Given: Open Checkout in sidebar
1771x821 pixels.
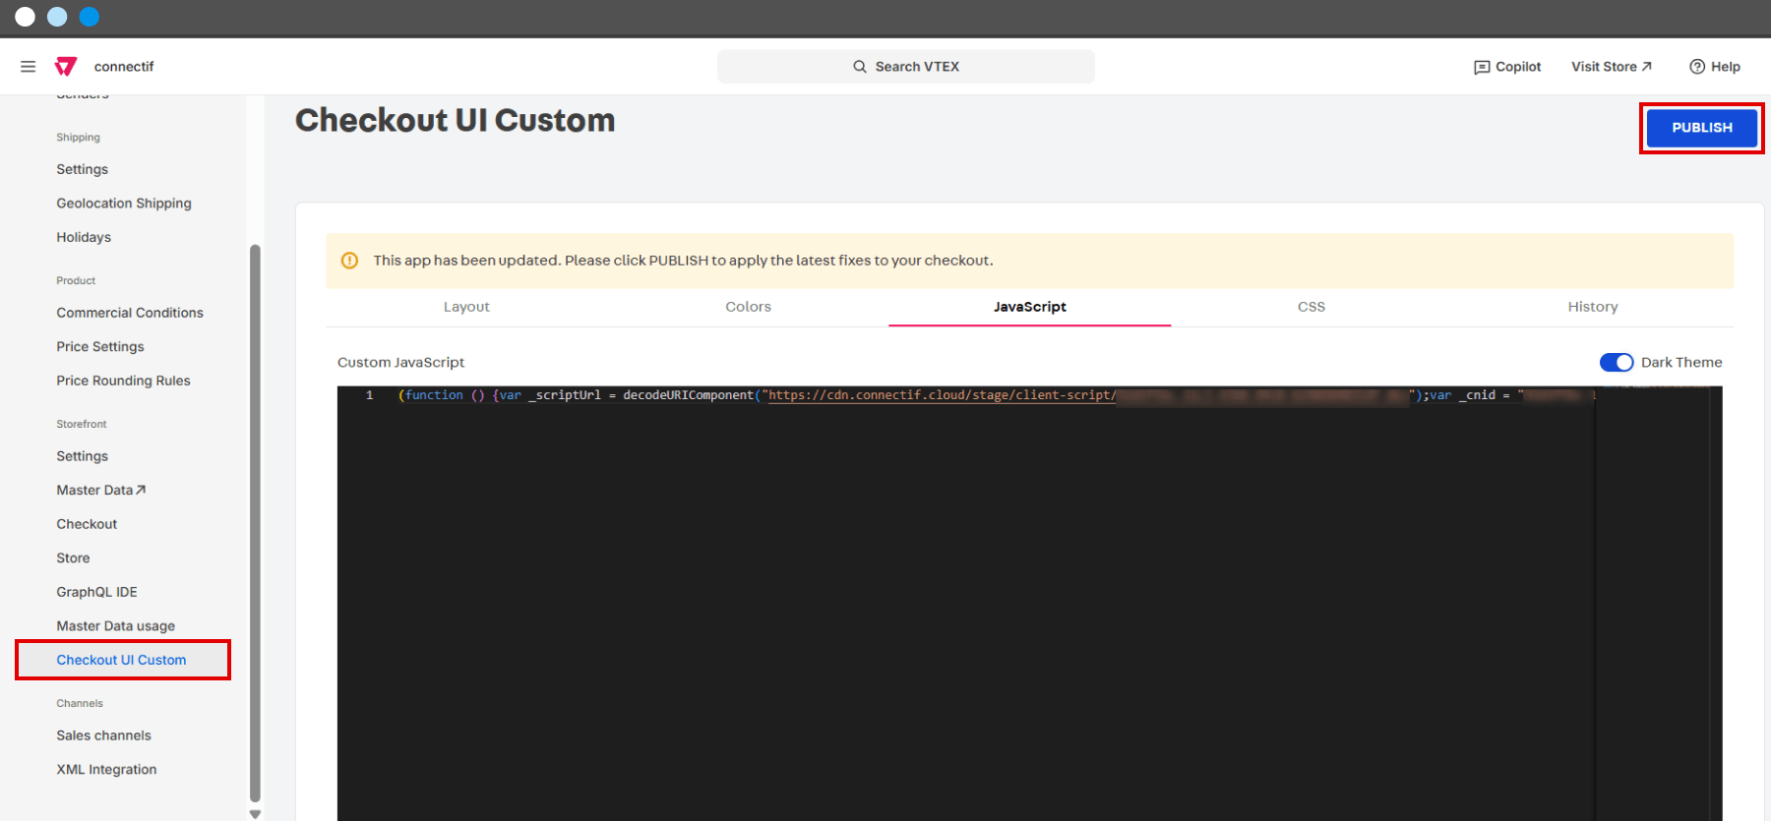Looking at the screenshot, I should coord(87,524).
